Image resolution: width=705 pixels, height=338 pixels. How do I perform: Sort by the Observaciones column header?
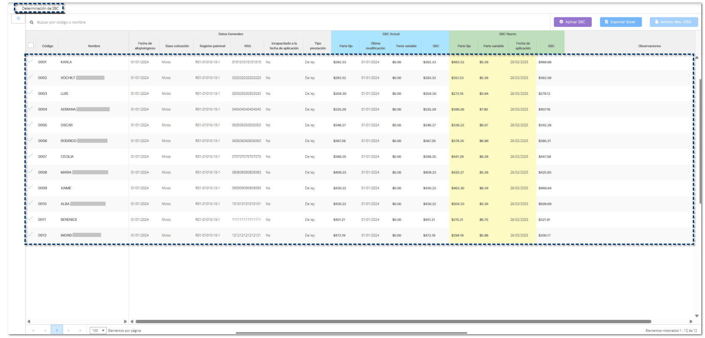click(649, 46)
